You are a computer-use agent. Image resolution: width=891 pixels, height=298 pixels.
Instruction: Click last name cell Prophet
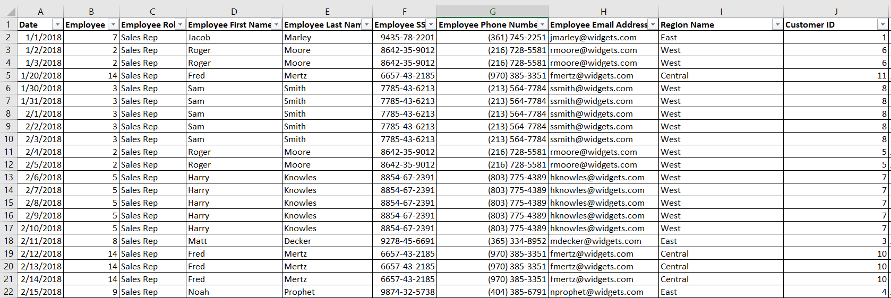pyautogui.click(x=327, y=292)
